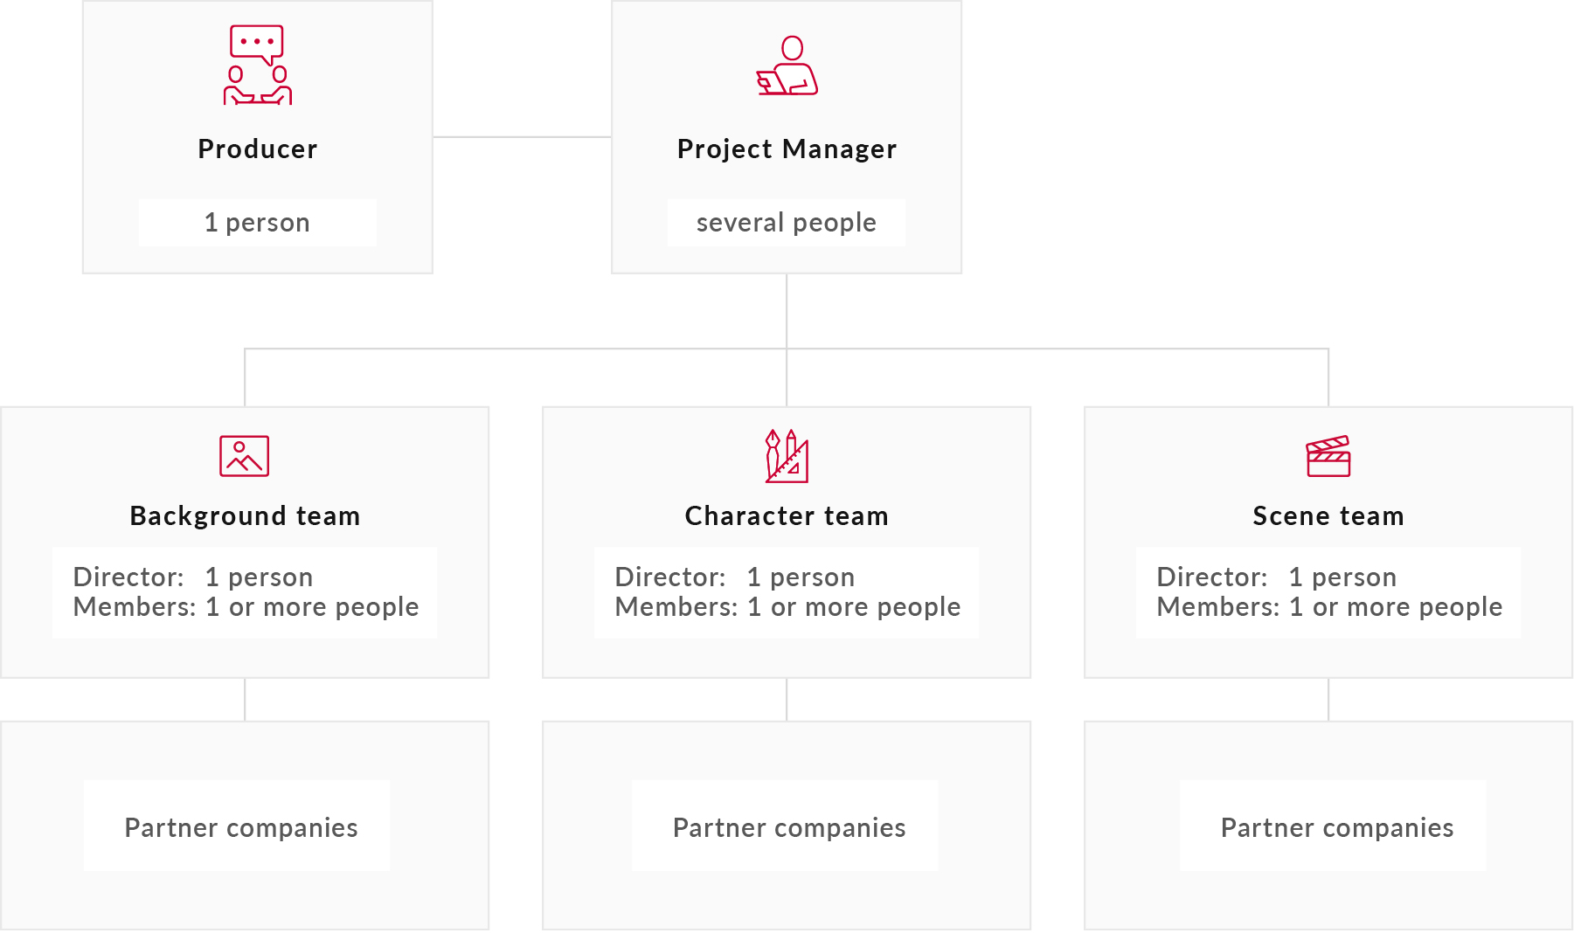Click the Background team picture icon
The image size is (1574, 933).
(x=245, y=456)
